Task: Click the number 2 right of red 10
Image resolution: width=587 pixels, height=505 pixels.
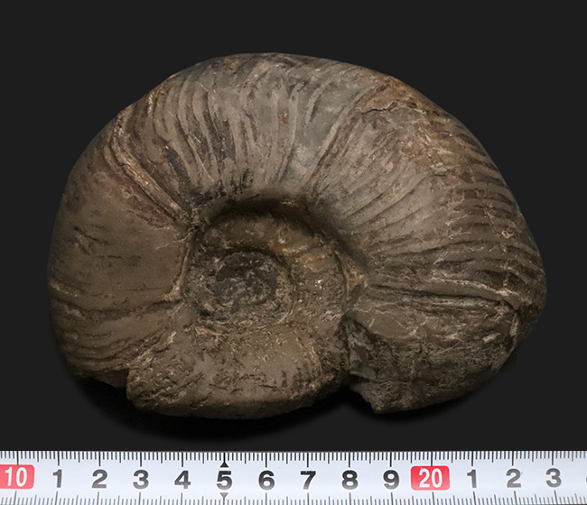Action: (99, 478)
